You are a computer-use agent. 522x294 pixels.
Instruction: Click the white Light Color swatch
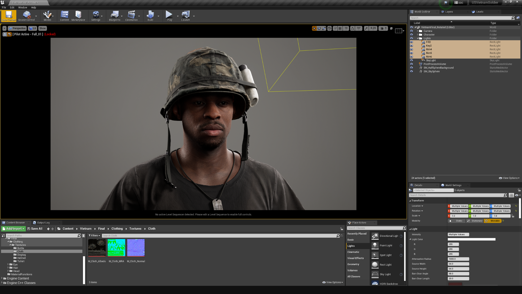(471, 240)
